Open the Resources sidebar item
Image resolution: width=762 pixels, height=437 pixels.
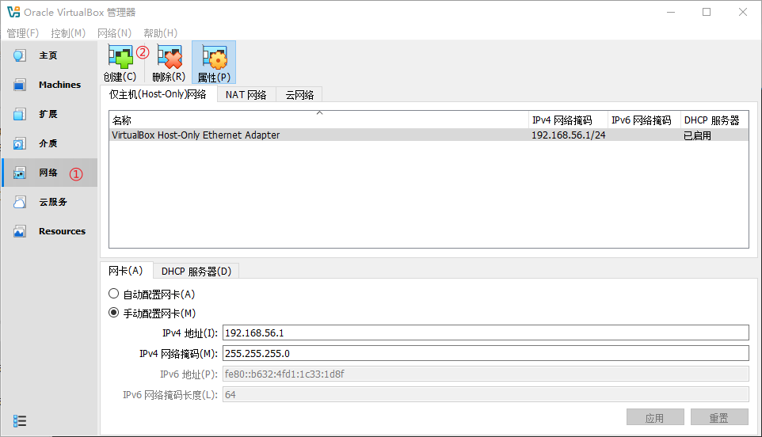point(49,231)
